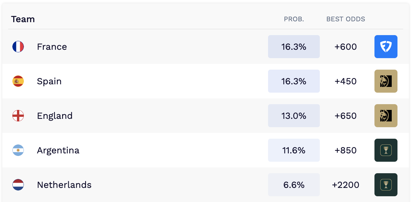Click the France flag icon

18,47
